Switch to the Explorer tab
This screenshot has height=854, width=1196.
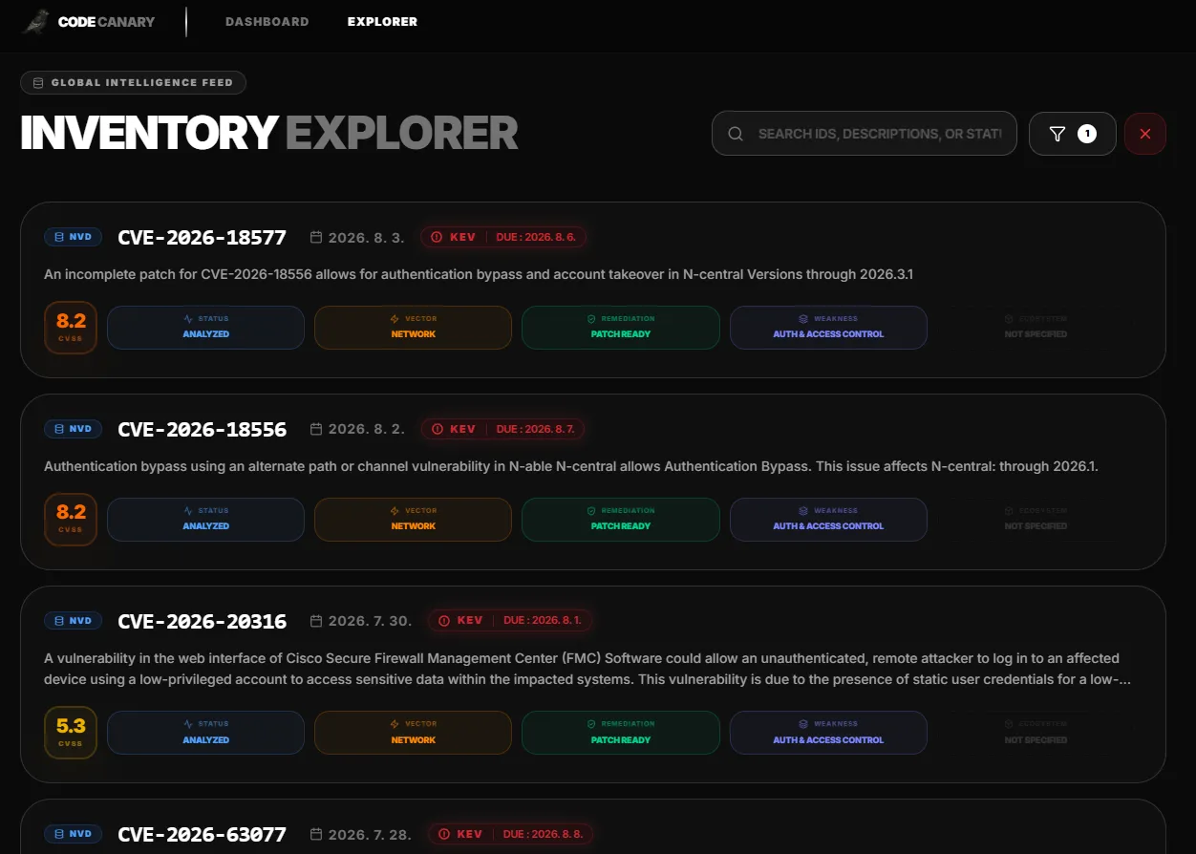(x=382, y=21)
